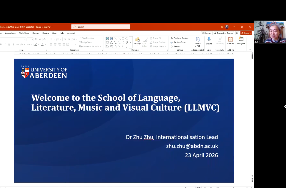286x188 pixels.
Task: Expand the Select dropdown in Editing
Action: (176, 46)
